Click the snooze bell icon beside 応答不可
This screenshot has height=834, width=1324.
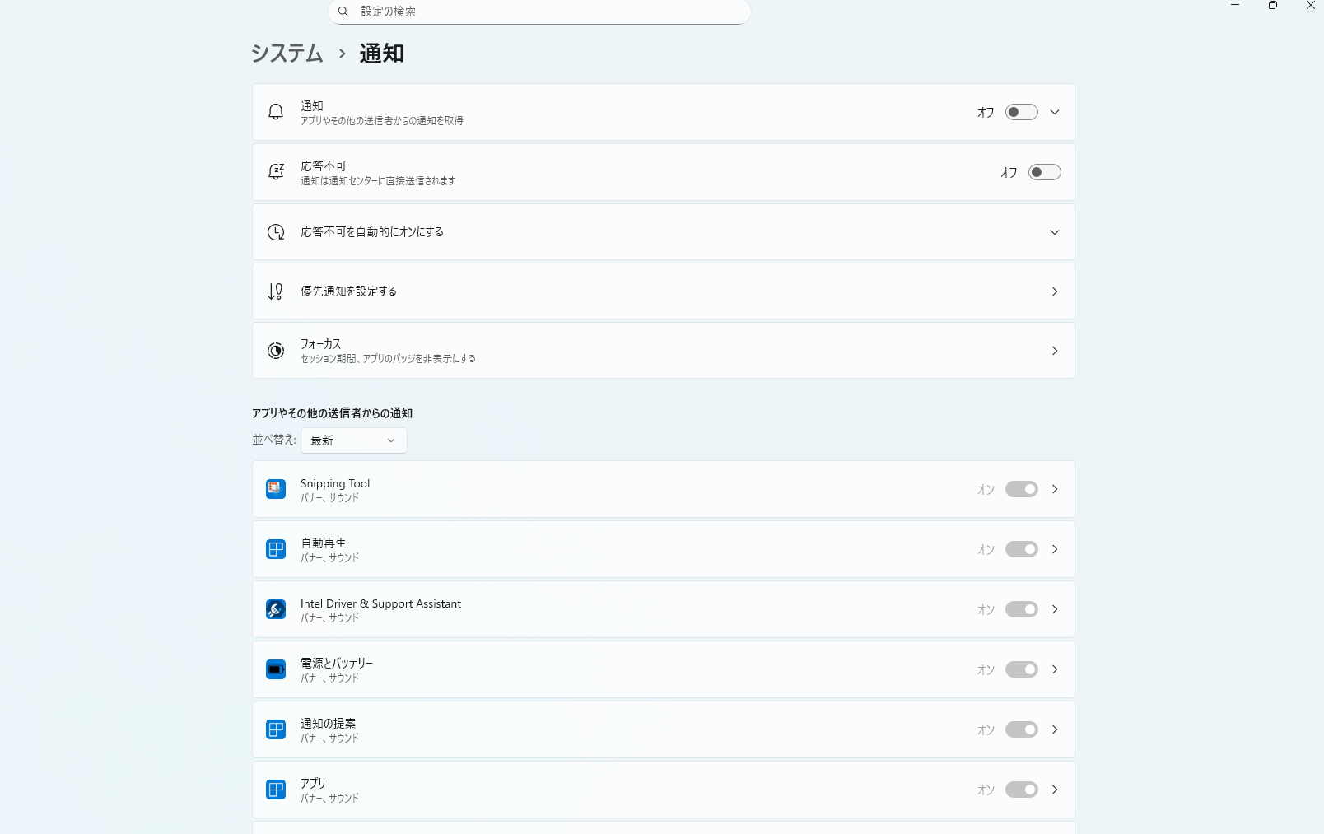tap(276, 172)
